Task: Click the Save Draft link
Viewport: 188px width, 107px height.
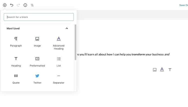Action: point(183,5)
